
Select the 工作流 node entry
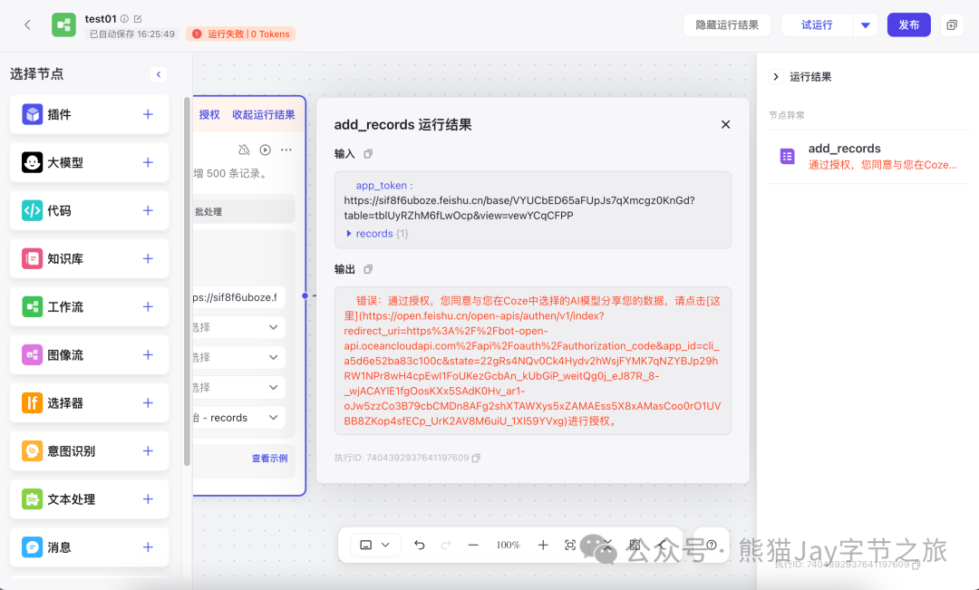coord(89,306)
